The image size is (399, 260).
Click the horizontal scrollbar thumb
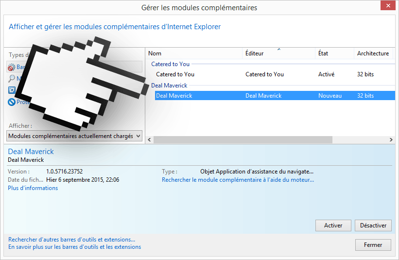[x=243, y=139]
